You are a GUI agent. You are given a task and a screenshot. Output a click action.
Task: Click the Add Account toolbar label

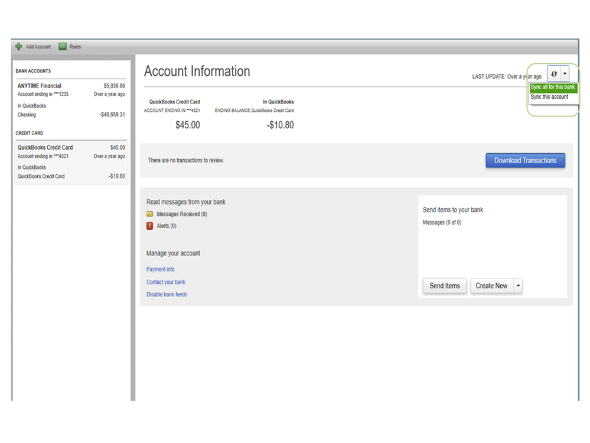[x=38, y=47]
